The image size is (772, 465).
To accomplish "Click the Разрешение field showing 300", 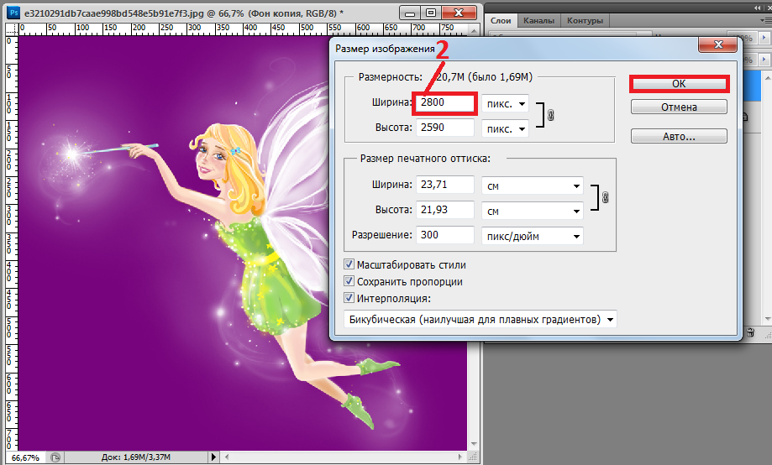I will tap(444, 235).
